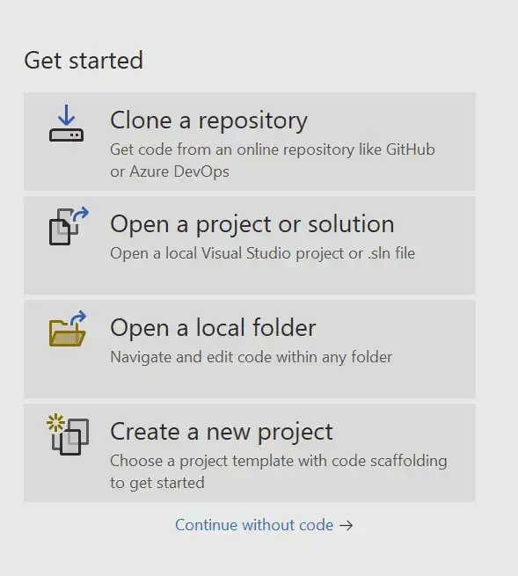Viewport: 518px width, 576px height.
Task: Click the drive shape under the clone arrow
Action: pyautogui.click(x=67, y=135)
